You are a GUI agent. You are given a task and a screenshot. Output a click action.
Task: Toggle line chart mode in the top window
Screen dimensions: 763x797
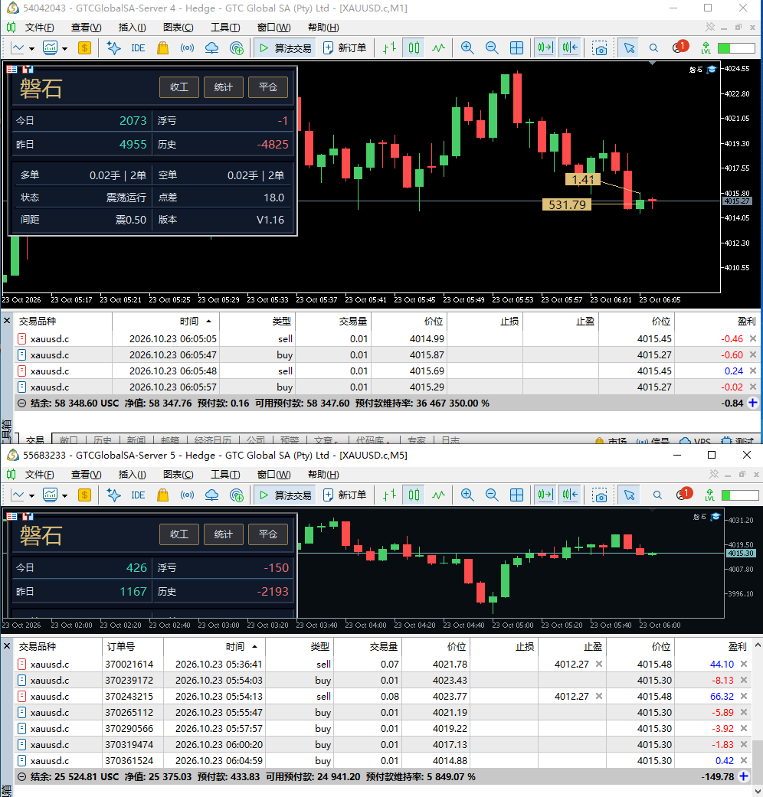pyautogui.click(x=438, y=48)
